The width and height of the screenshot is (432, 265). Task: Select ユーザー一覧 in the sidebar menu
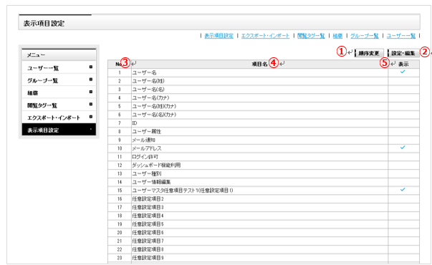pos(59,68)
